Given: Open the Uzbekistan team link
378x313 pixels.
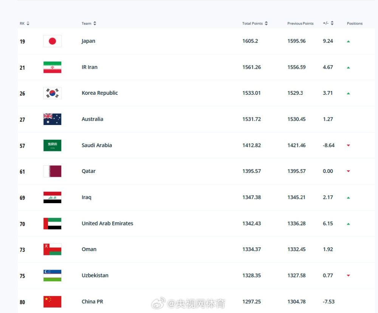Looking at the screenshot, I should pyautogui.click(x=95, y=276).
